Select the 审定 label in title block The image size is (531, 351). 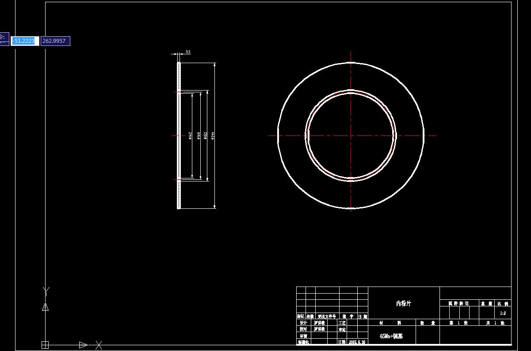tap(342, 329)
